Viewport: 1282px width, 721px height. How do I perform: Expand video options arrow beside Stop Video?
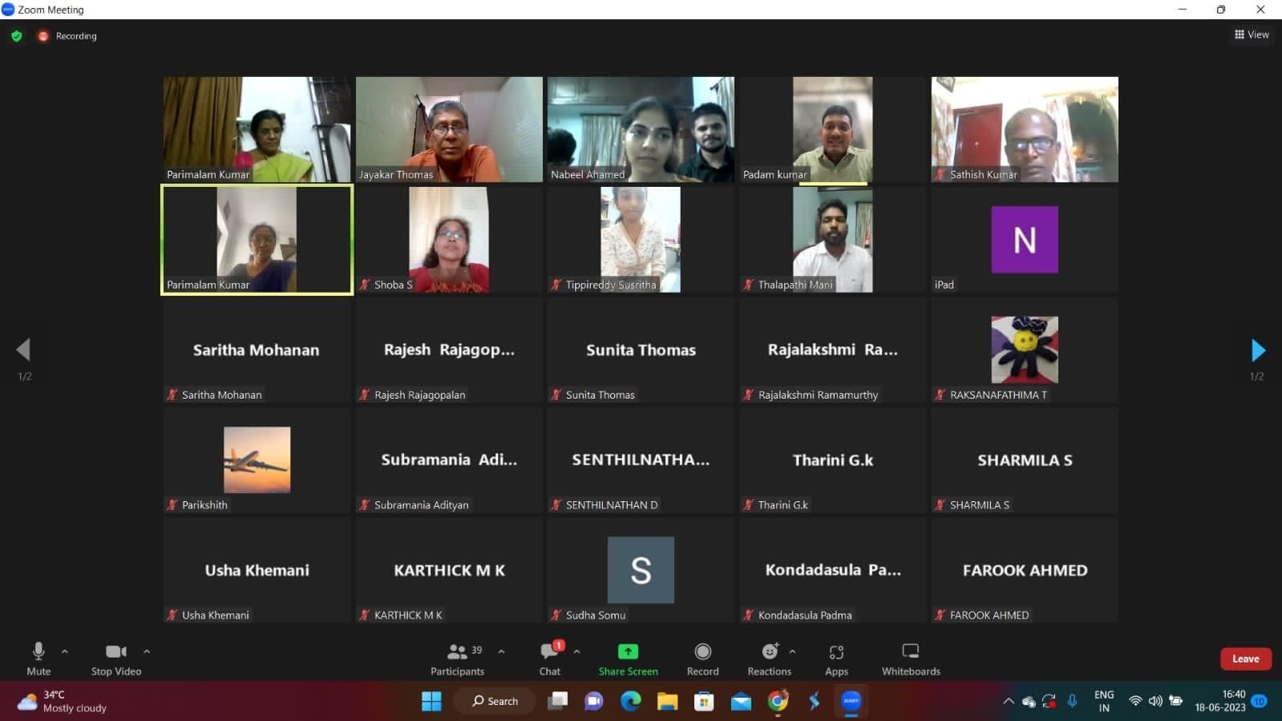(147, 651)
